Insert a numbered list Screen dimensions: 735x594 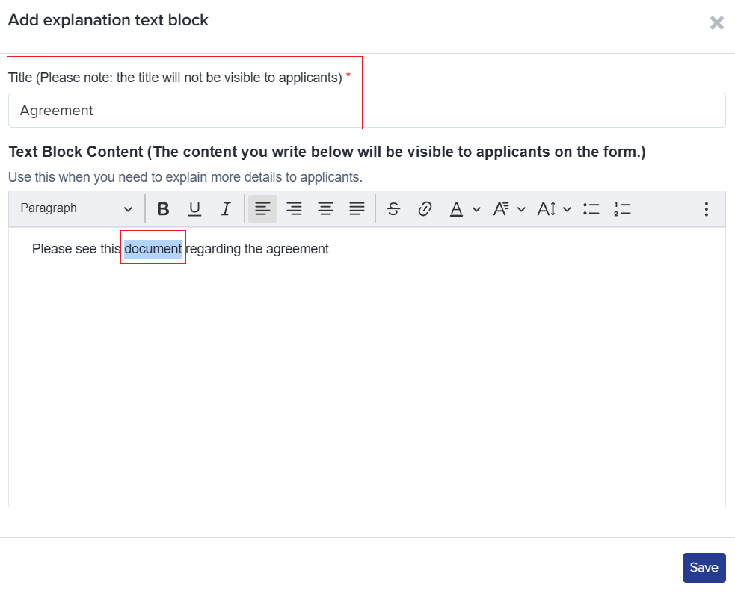click(622, 209)
